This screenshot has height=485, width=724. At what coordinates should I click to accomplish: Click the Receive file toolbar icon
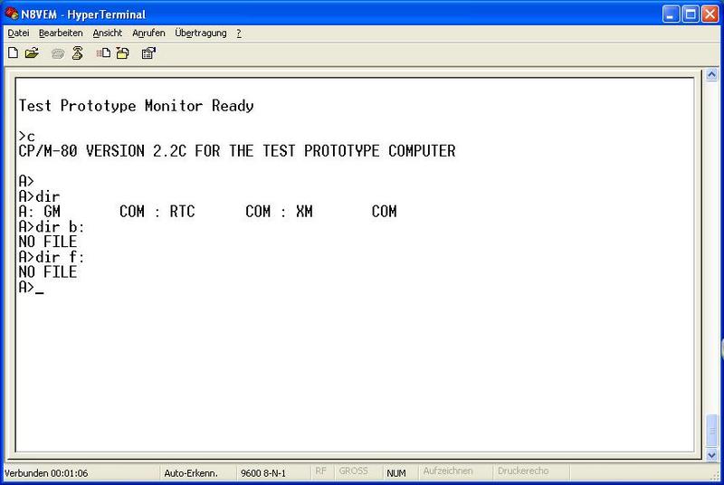123,53
